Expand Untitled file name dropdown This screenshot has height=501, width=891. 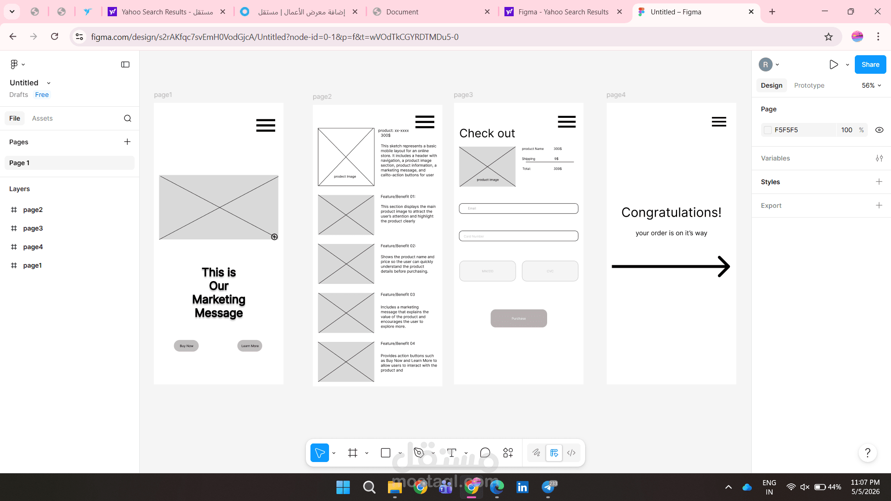49,83
